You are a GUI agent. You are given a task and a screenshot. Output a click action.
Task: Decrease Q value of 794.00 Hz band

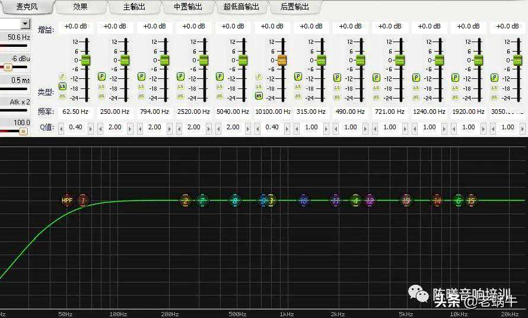tap(139, 128)
